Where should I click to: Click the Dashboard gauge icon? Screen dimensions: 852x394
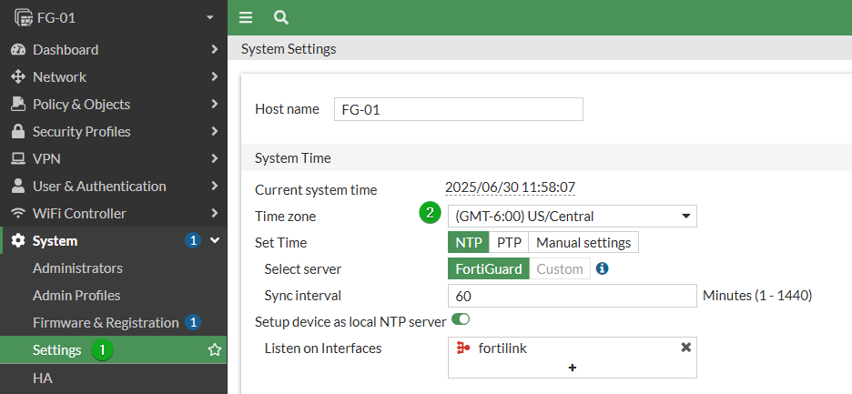[18, 49]
